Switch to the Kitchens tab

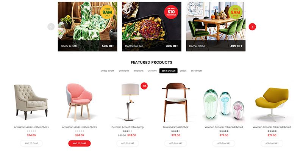click(x=139, y=71)
